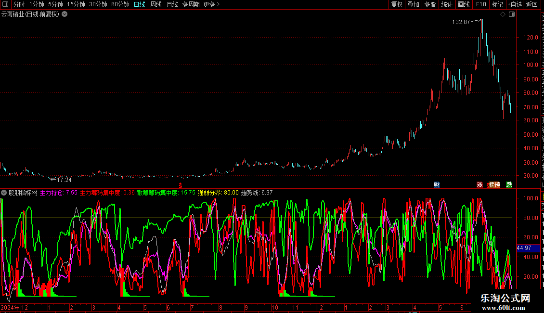Viewport: 544px width, 313px height.
Task: Open the diamond marker icon on chart
Action: pos(503,14)
